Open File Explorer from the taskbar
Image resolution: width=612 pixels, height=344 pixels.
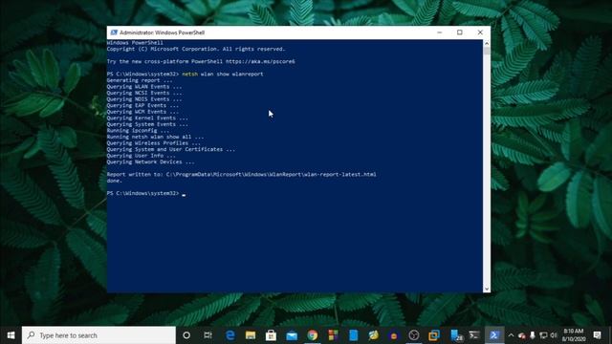251,335
